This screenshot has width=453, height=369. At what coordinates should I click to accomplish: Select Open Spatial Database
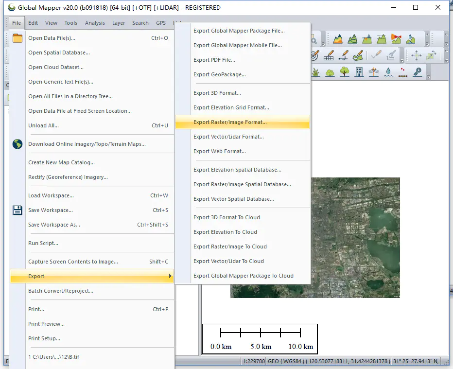click(92, 53)
